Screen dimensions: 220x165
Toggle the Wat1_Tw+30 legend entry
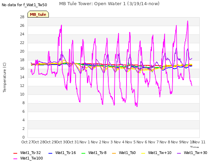tap(192, 153)
